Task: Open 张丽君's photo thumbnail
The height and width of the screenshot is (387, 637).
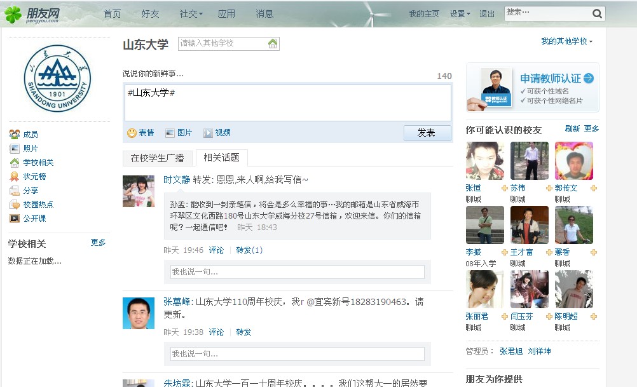Action: pos(485,289)
